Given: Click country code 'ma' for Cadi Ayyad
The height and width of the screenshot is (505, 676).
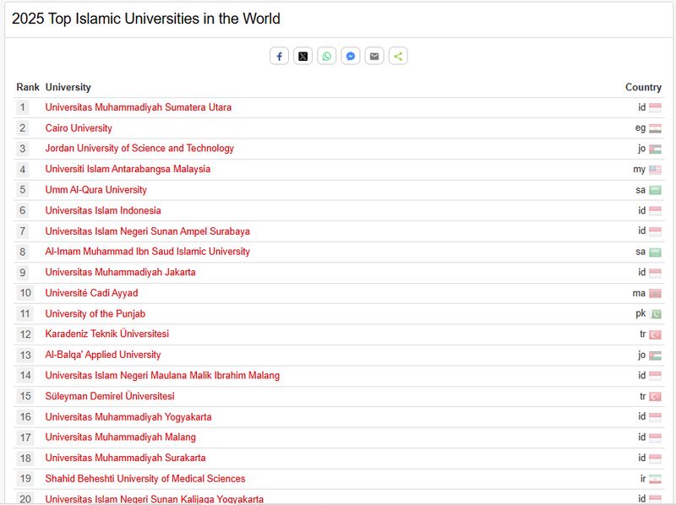Looking at the screenshot, I should pyautogui.click(x=639, y=293).
